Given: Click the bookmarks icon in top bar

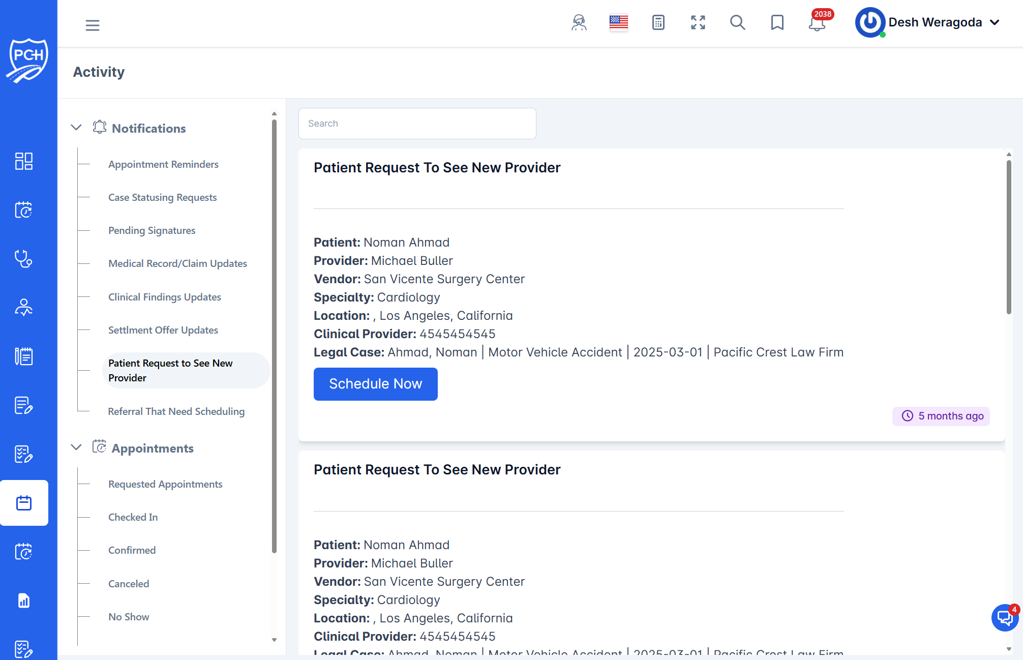Looking at the screenshot, I should (x=777, y=23).
